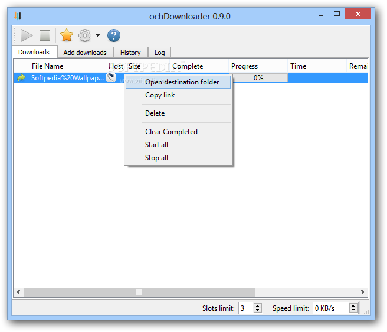Open help with the question mark icon
This screenshot has width=387, height=332.
114,35
